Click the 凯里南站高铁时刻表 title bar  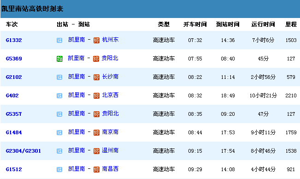click(x=150, y=9)
